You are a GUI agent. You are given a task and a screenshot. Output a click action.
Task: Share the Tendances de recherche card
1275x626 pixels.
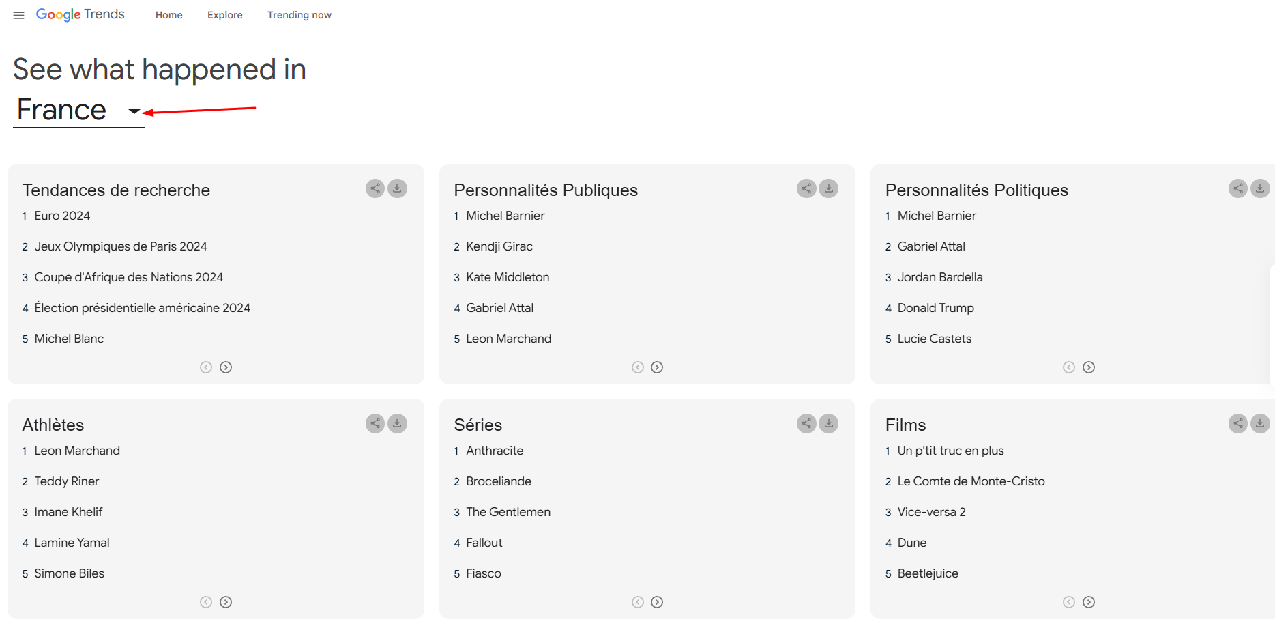[375, 188]
